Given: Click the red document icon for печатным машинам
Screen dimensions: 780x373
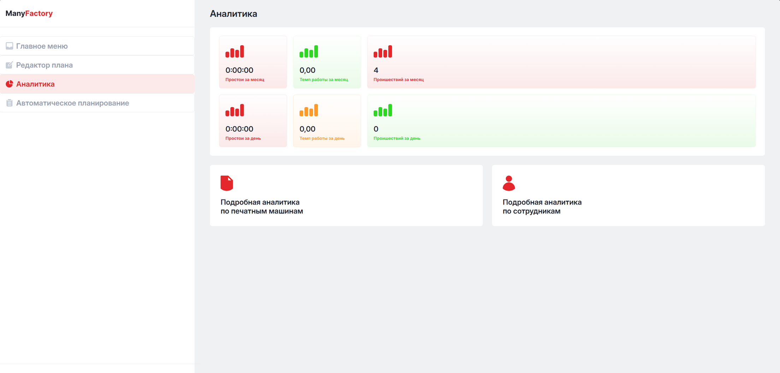Looking at the screenshot, I should pos(227,183).
